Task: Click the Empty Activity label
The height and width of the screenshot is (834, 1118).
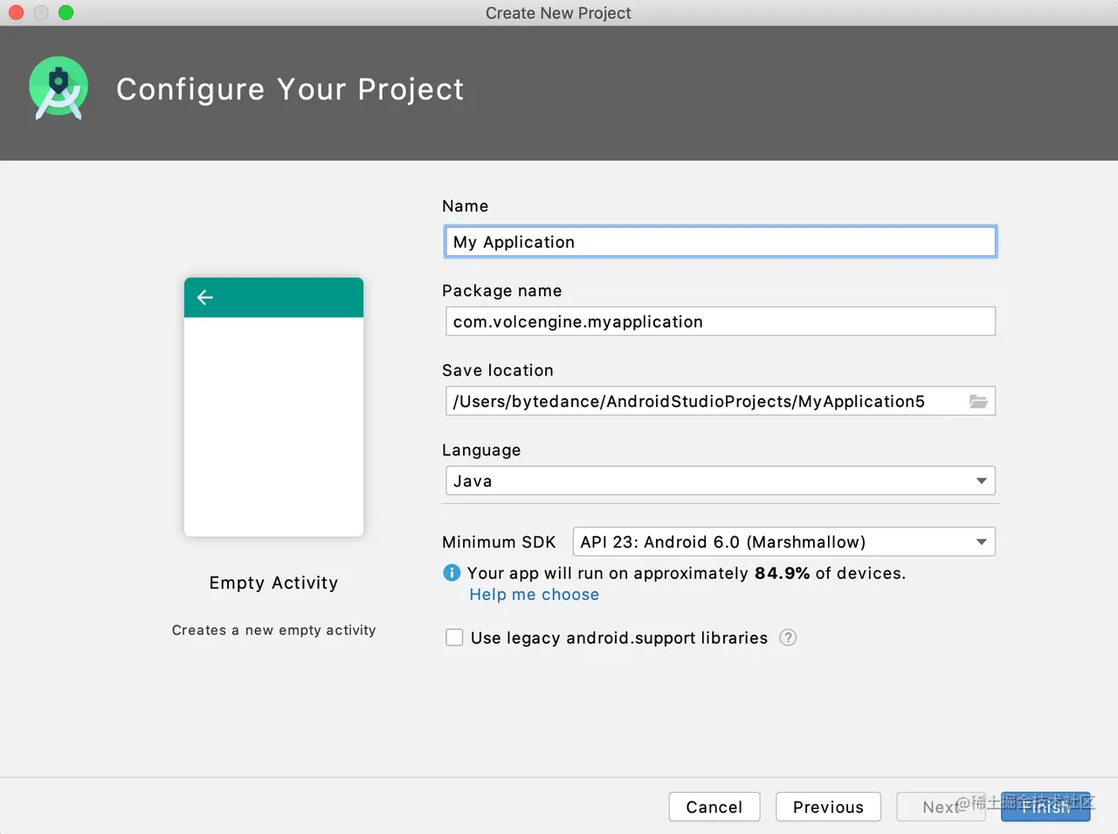Action: 273,582
